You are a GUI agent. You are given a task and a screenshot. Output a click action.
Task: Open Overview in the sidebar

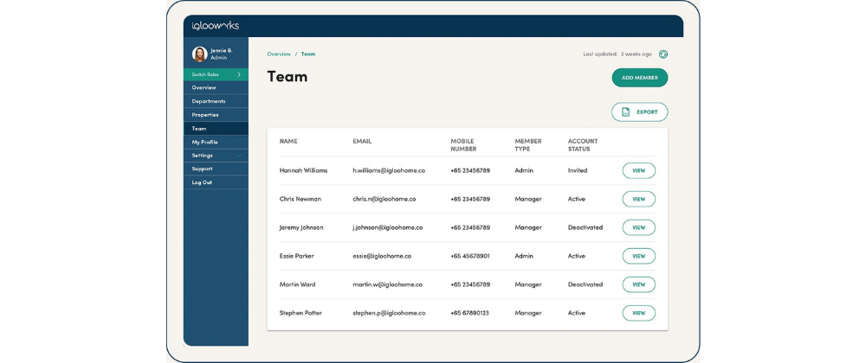pos(204,87)
